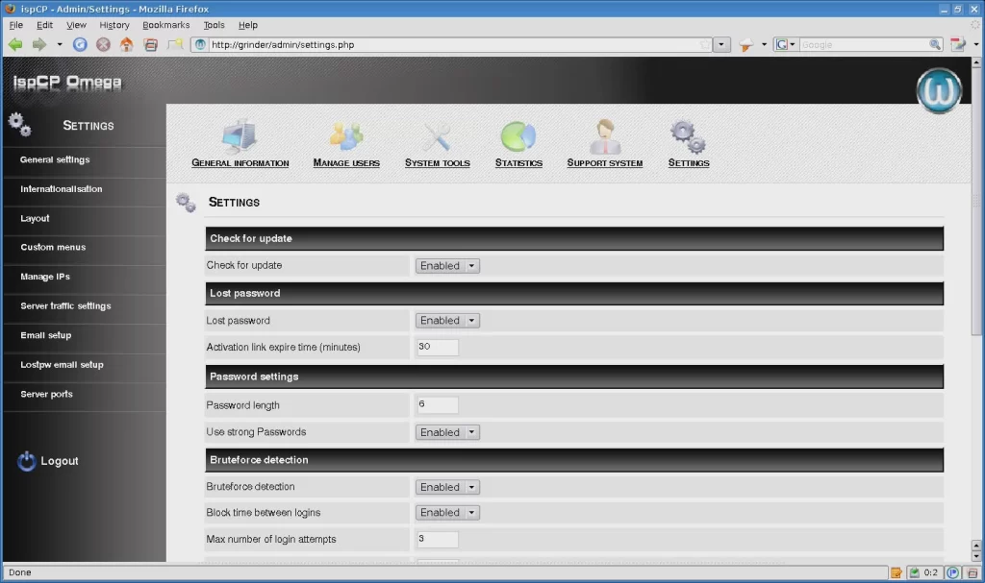Click the arrow icon right of address bar
The width and height of the screenshot is (985, 583).
(x=746, y=44)
